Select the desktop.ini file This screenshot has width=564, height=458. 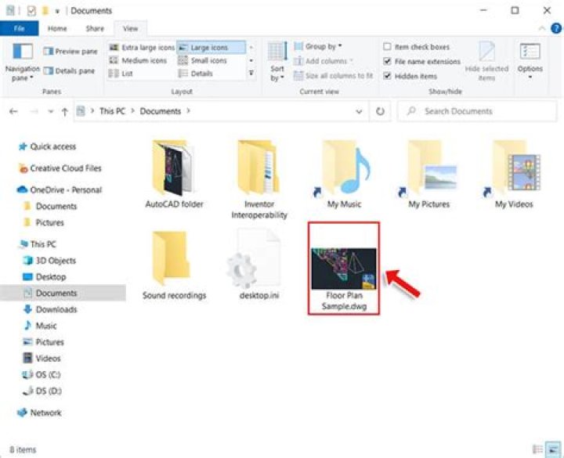point(259,265)
